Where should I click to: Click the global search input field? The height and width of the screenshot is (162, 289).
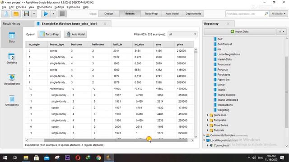245,14
